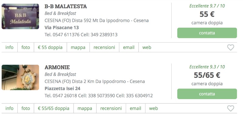The width and height of the screenshot is (243, 114).
Task: Favorite Armonie with heart icon
Action: click(231, 108)
